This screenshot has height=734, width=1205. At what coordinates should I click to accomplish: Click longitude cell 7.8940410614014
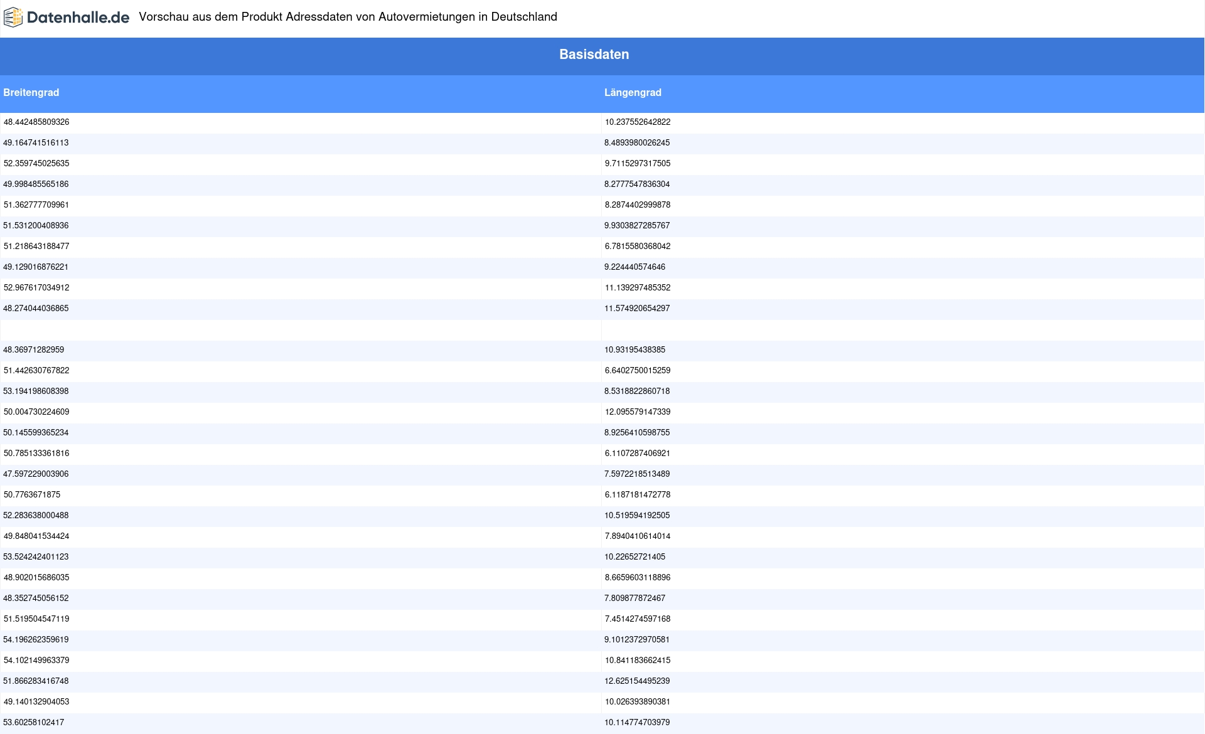(637, 536)
